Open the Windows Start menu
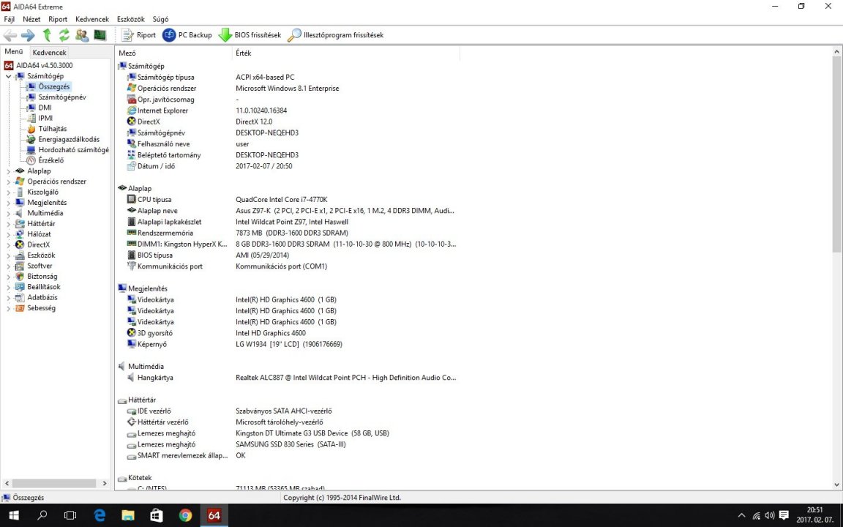This screenshot has height=527, width=843. [13, 515]
